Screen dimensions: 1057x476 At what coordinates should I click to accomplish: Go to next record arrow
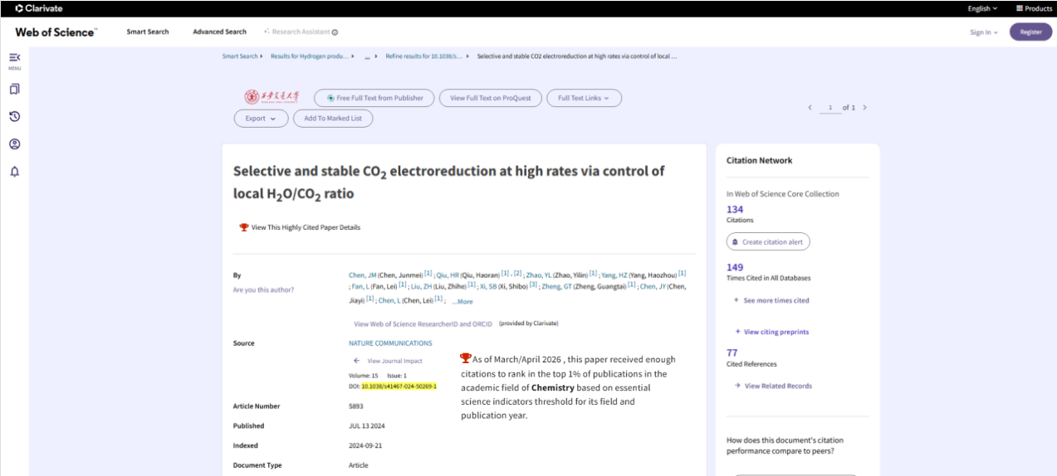[x=864, y=108]
